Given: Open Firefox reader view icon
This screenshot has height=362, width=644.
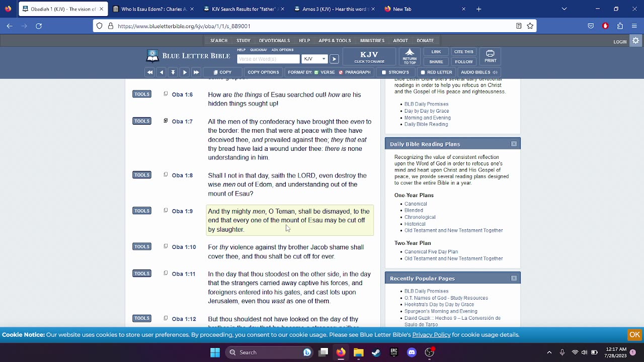Looking at the screenshot, I should [519, 26].
